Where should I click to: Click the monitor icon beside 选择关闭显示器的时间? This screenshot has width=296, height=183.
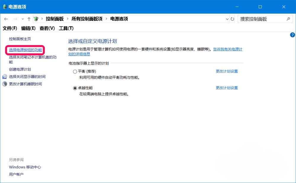pyautogui.click(x=5, y=76)
